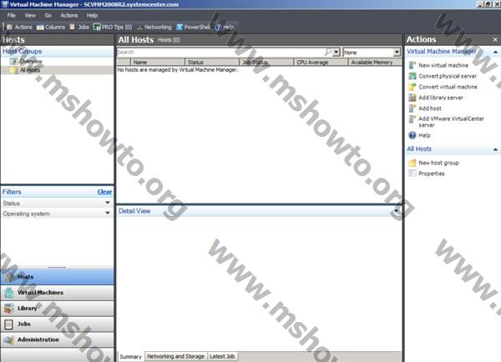
Task: Open the File menu
Action: 11,15
